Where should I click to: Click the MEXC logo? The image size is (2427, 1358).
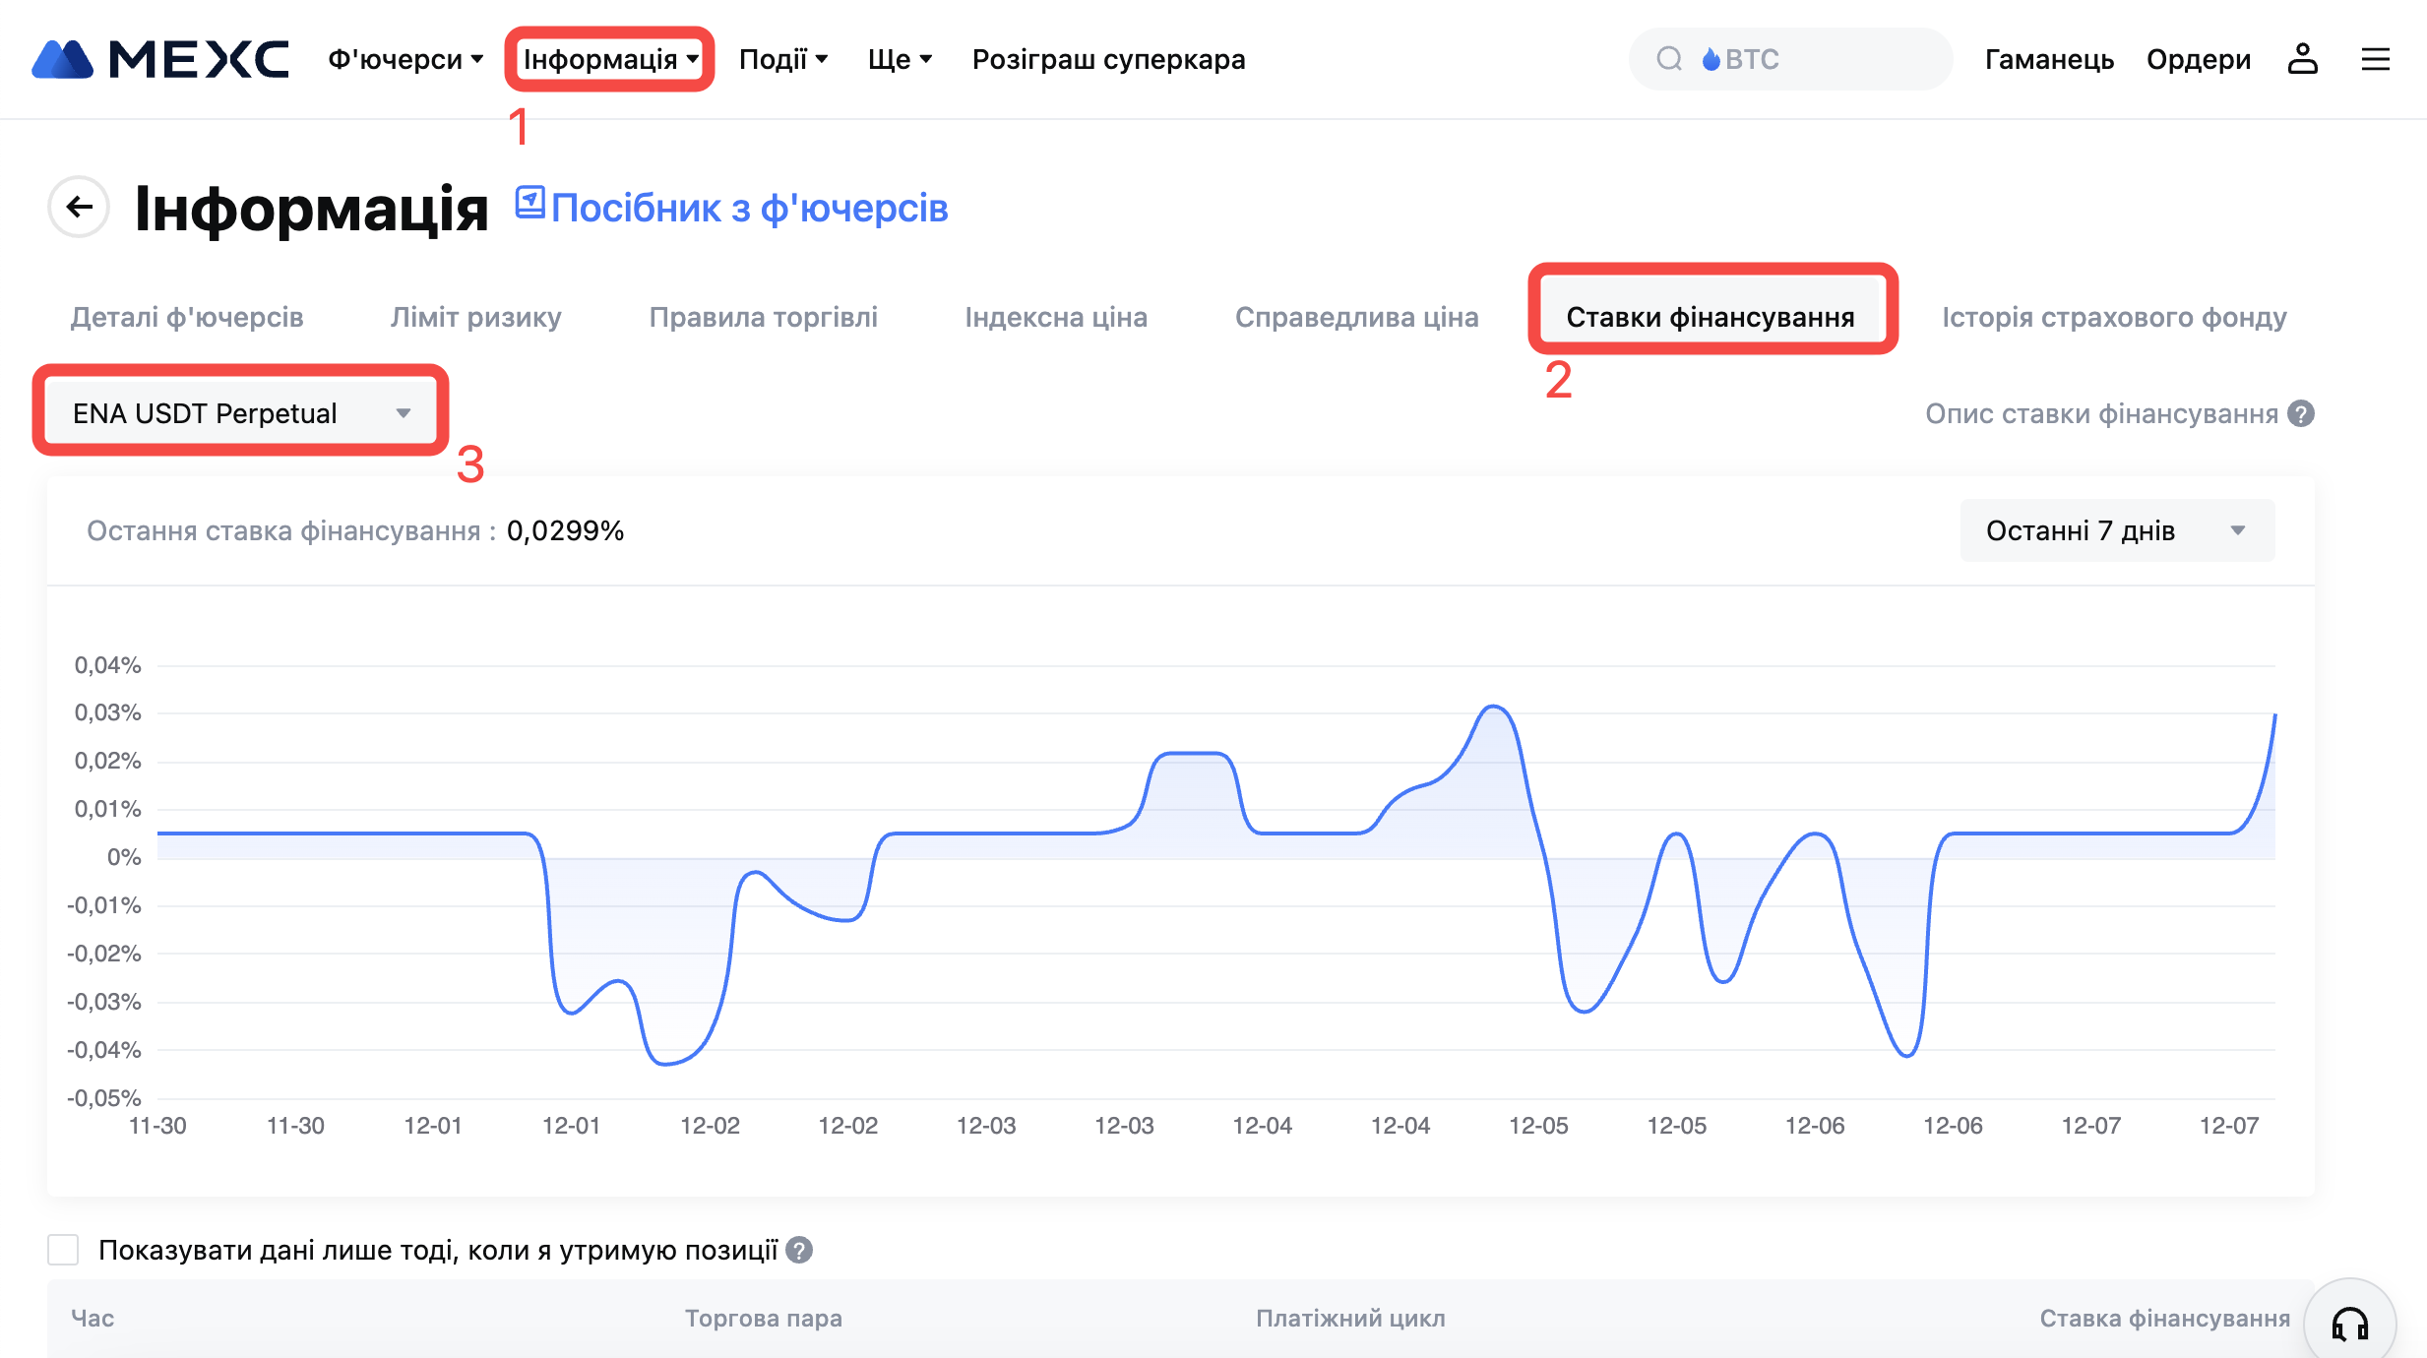tap(160, 59)
